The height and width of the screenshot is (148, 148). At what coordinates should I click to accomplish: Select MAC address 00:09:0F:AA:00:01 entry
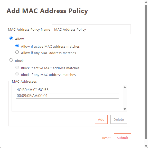tap(67, 96)
